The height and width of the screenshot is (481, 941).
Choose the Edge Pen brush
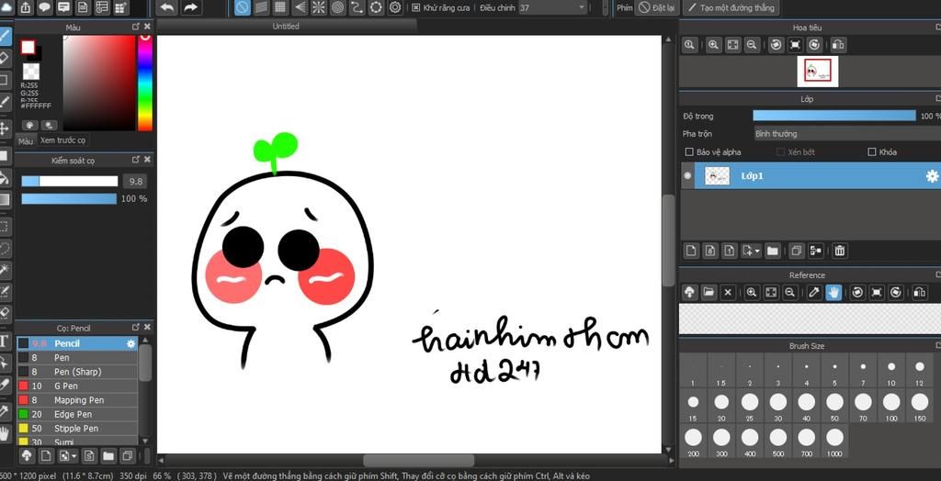(77, 414)
